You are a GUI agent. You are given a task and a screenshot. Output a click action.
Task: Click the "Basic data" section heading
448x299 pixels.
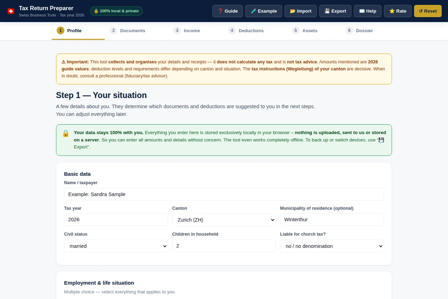(77, 174)
